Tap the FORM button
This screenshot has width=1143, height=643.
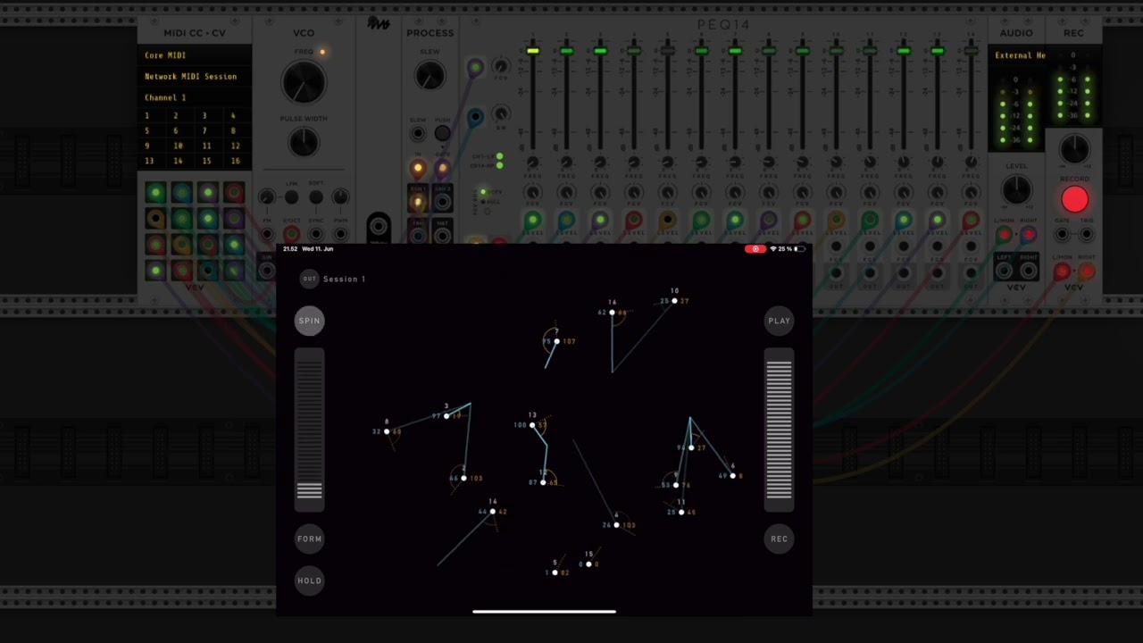309,539
